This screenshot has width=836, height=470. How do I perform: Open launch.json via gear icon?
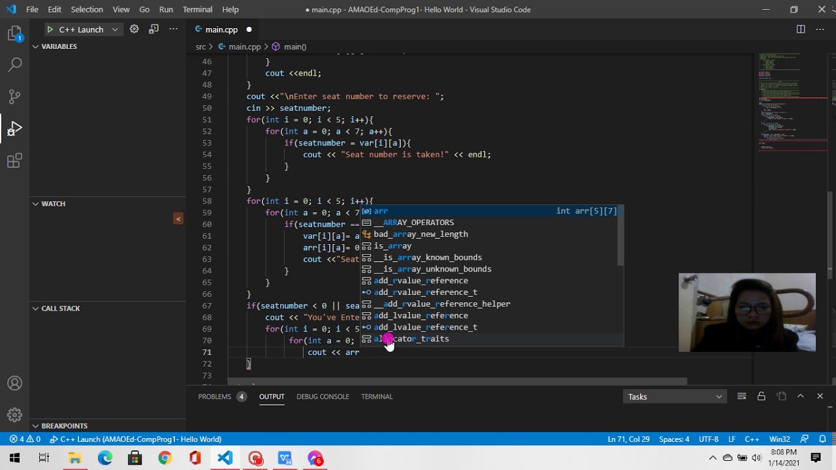(134, 29)
